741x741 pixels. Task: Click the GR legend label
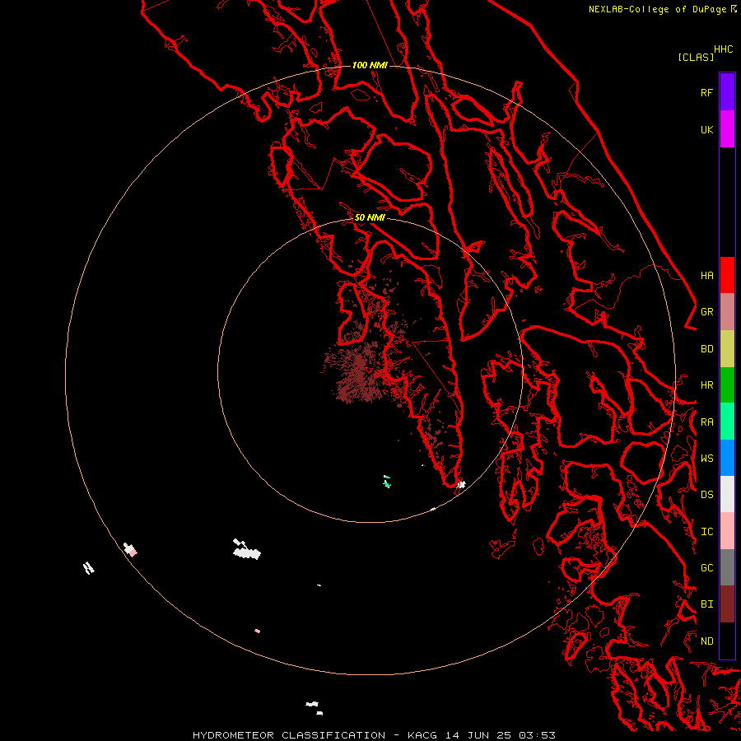[x=706, y=312]
